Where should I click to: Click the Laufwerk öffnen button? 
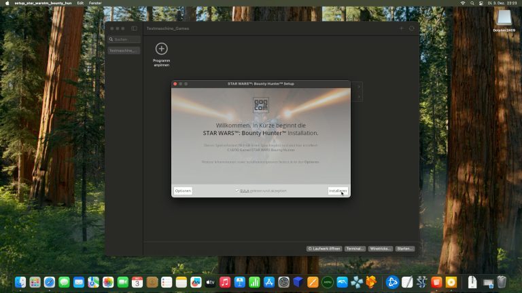(324, 248)
